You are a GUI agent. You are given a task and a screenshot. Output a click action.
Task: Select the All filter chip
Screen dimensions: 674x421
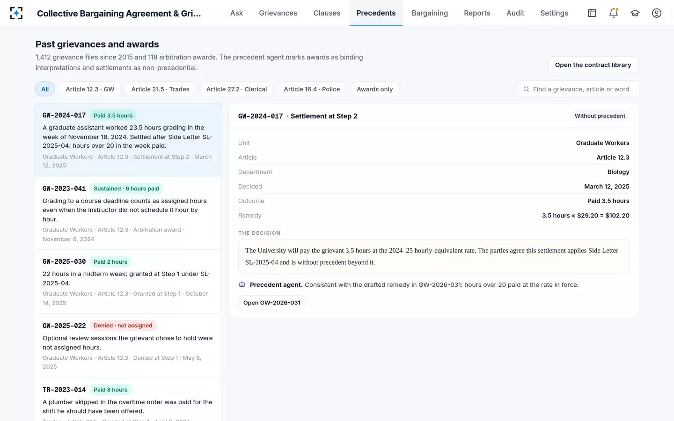click(45, 89)
